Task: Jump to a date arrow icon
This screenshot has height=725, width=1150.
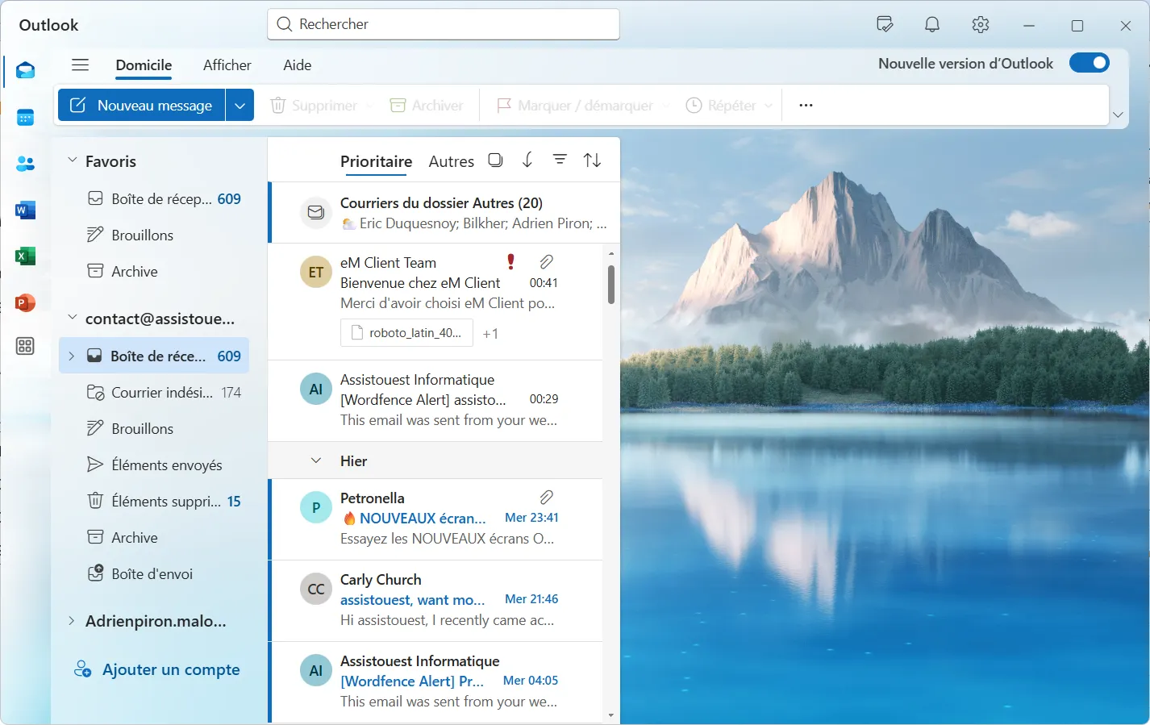Action: [527, 160]
